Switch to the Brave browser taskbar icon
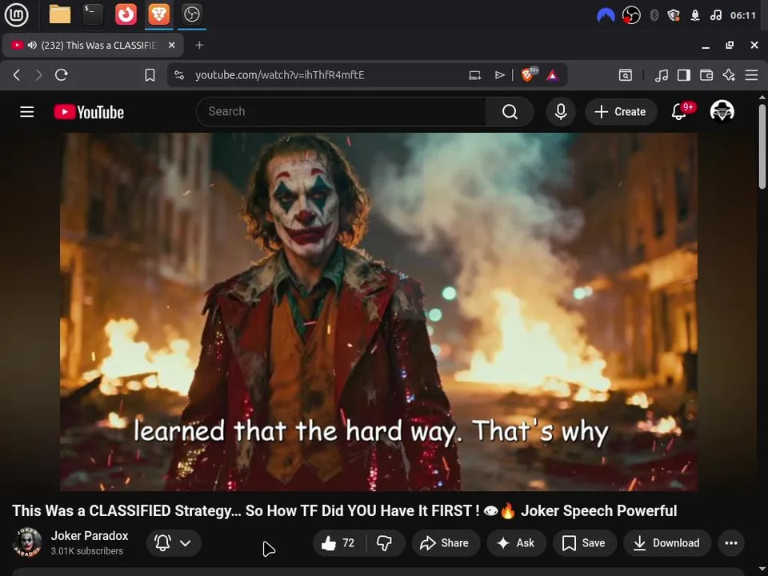Image resolution: width=768 pixels, height=576 pixels. coord(158,14)
